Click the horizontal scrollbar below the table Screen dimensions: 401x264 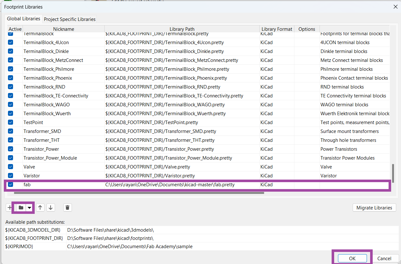point(139,192)
